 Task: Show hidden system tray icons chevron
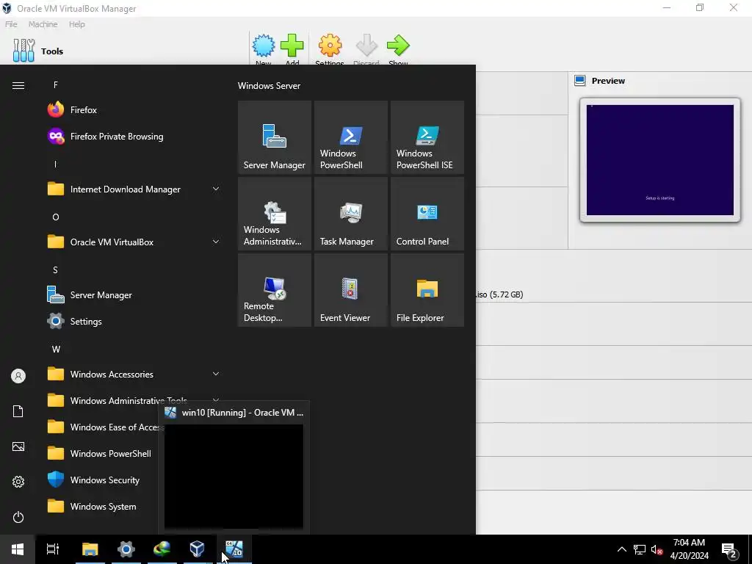[x=621, y=549]
